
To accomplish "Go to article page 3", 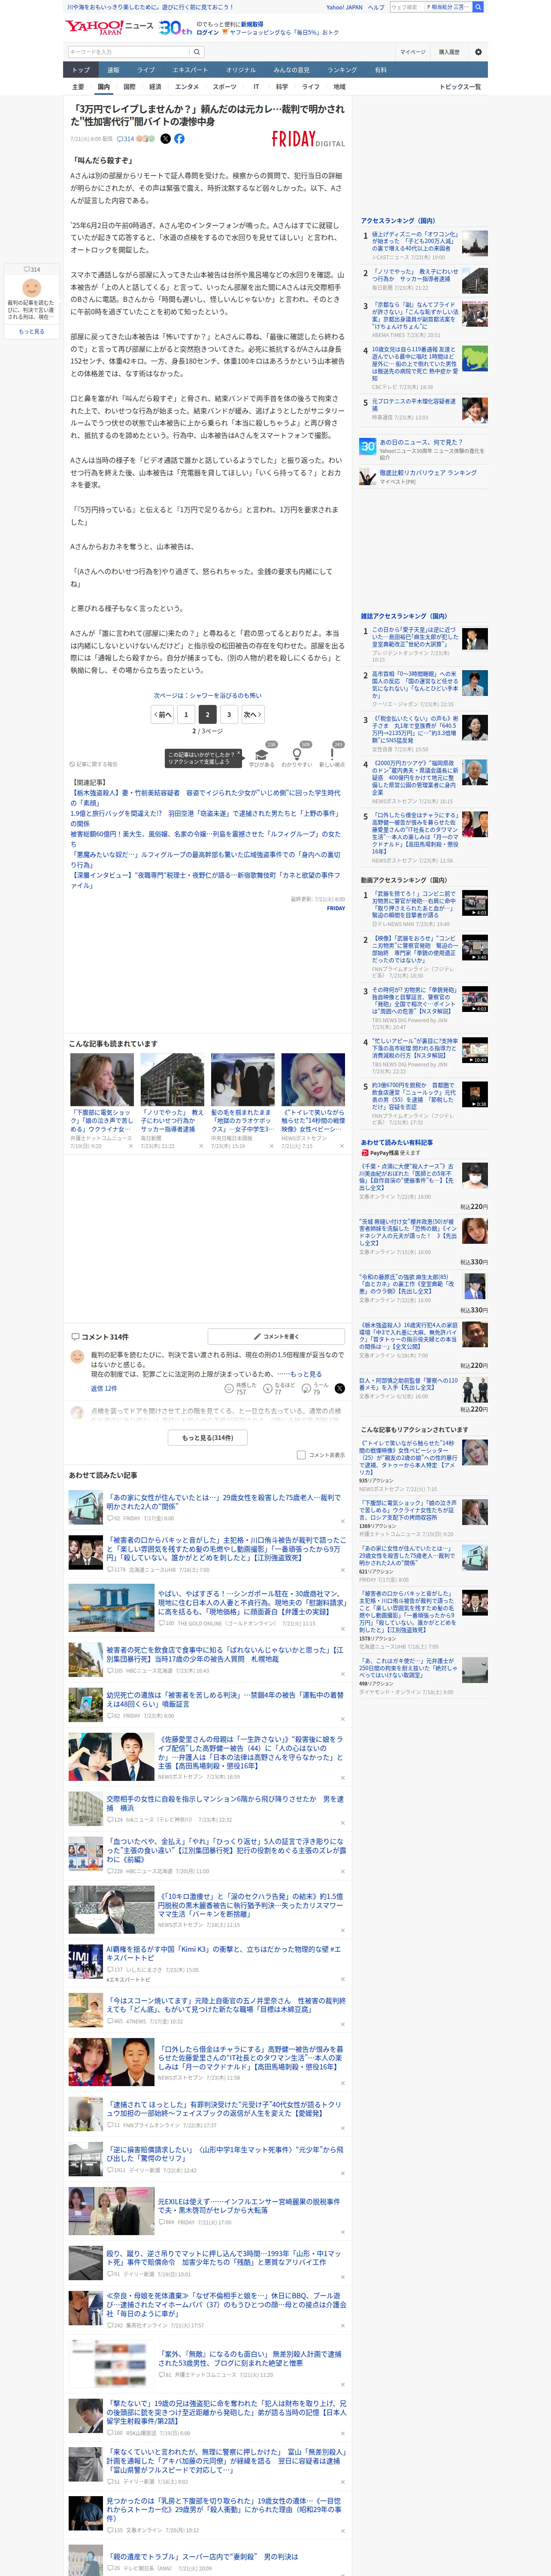I will 229,714.
